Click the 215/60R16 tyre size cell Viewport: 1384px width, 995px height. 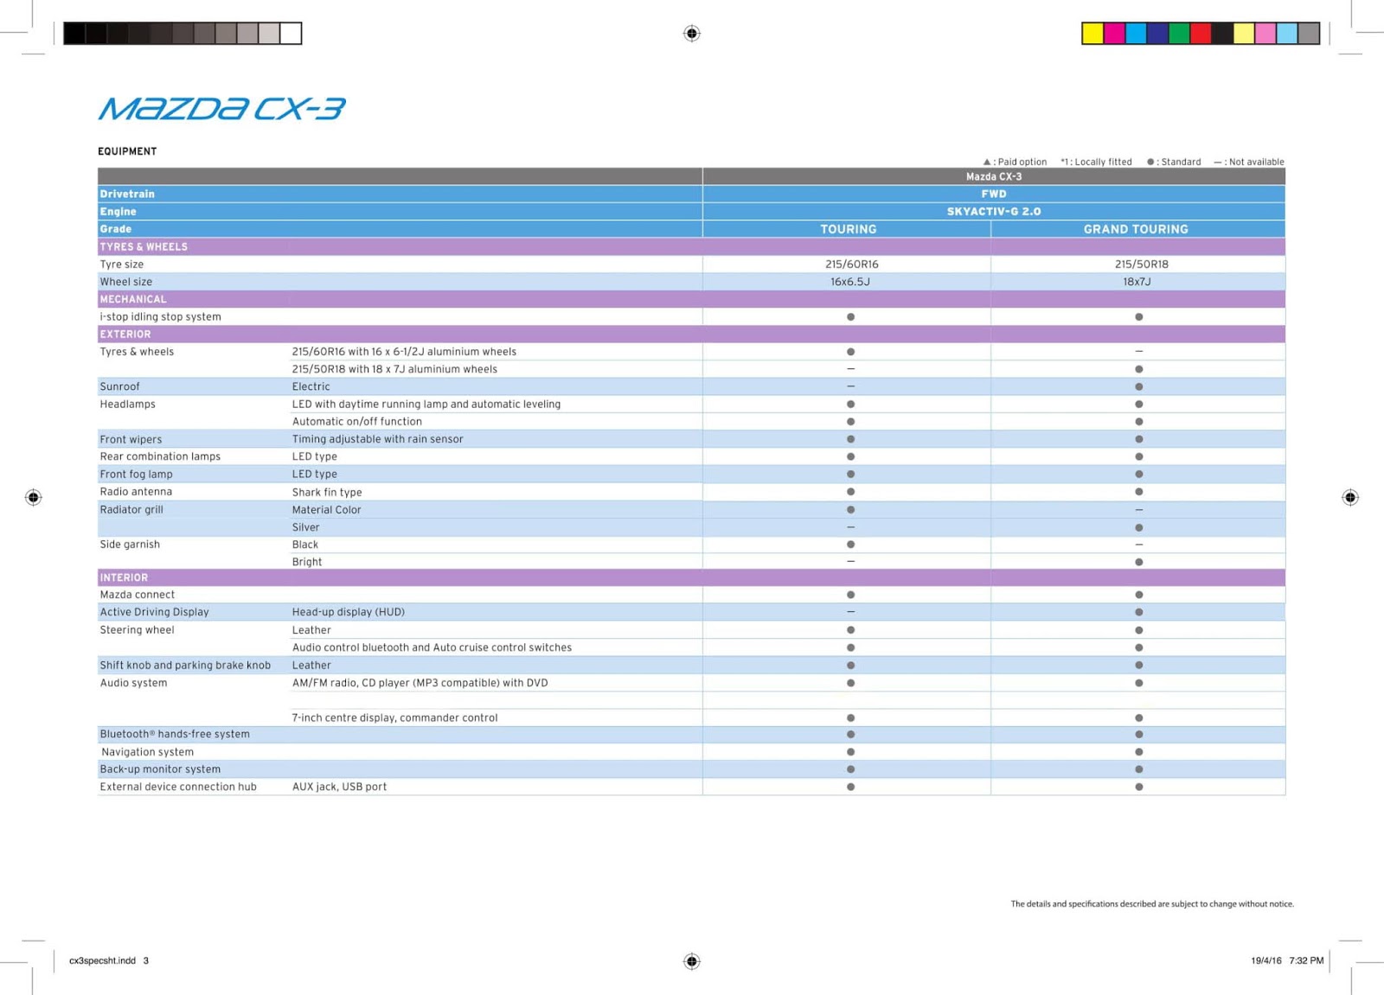pyautogui.click(x=851, y=265)
